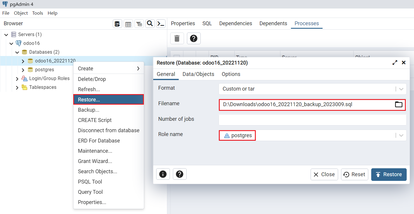The height and width of the screenshot is (214, 414).
Task: Click the odoo16 server elephant icon
Action: 19,43
